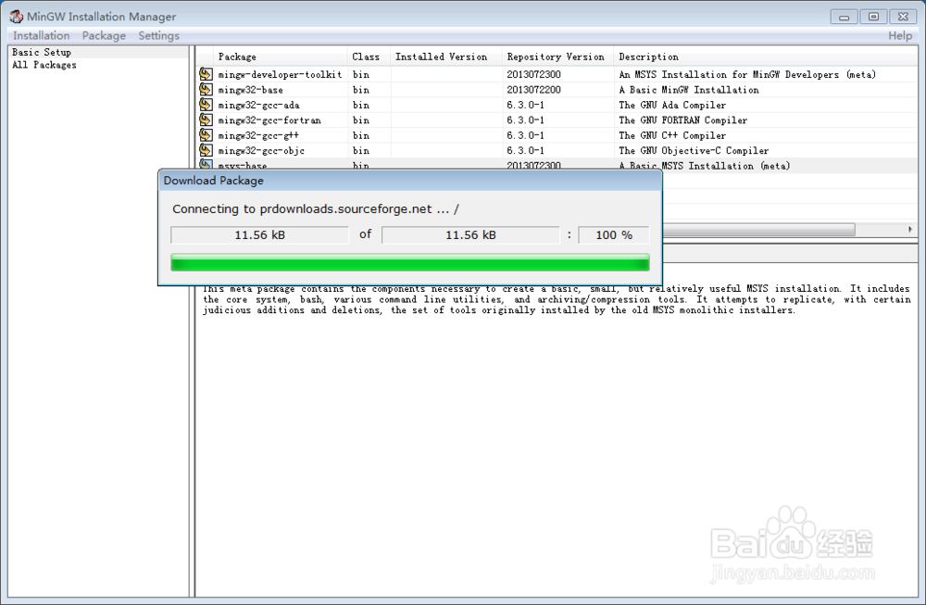The height and width of the screenshot is (605, 926).
Task: Click the Download Package dialog title bar
Action: coord(410,181)
